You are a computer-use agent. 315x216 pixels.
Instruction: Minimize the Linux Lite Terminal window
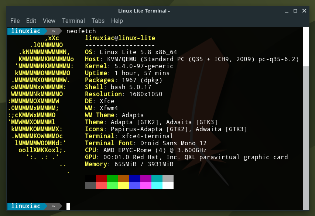287,11
